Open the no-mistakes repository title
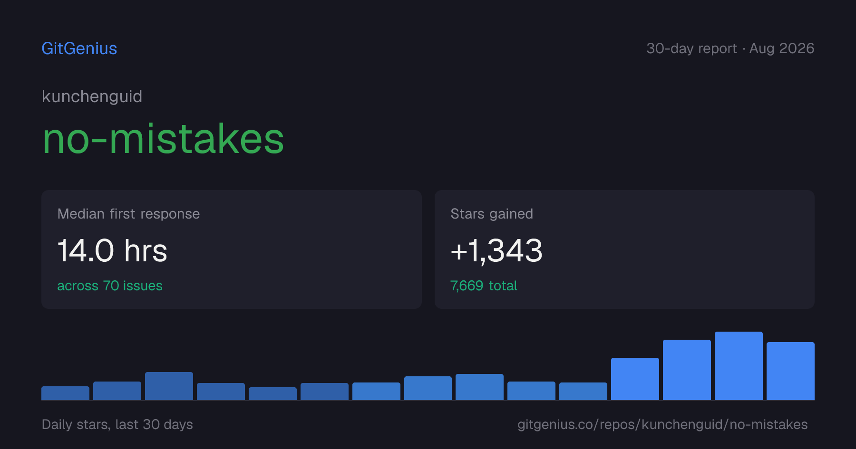 [163, 139]
